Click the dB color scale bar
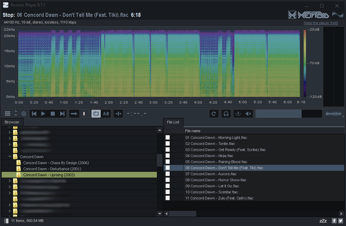 pos(305,63)
